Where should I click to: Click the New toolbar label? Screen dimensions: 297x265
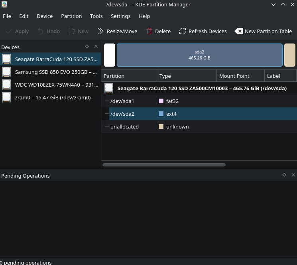[x=83, y=31]
